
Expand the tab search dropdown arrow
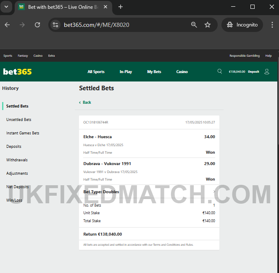click(x=6, y=7)
